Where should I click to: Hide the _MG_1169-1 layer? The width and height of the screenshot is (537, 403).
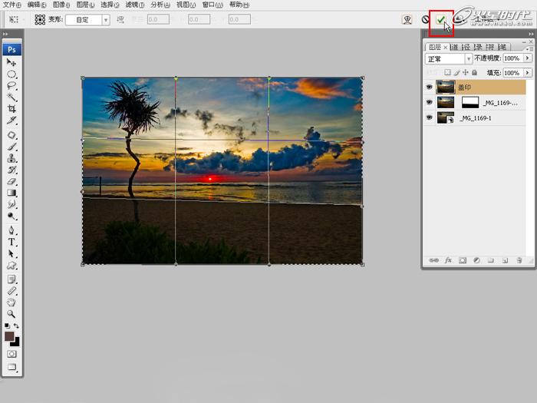(429, 117)
